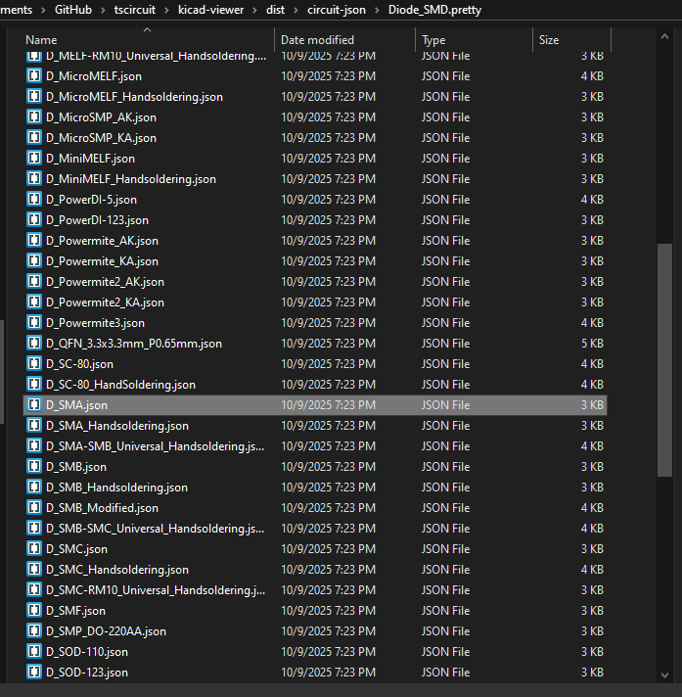Click the D_SC-80.json file icon

(x=34, y=364)
